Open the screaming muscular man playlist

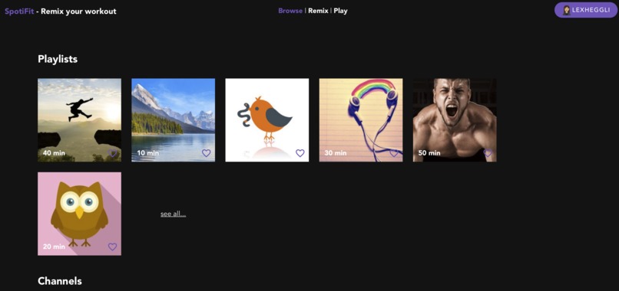(455, 120)
